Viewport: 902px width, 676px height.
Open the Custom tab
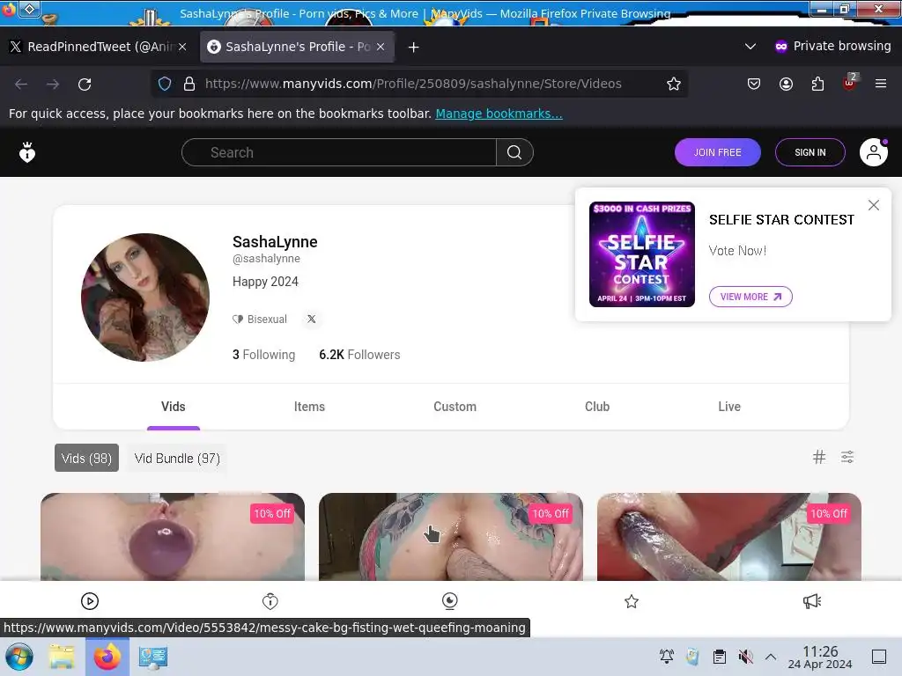click(455, 407)
